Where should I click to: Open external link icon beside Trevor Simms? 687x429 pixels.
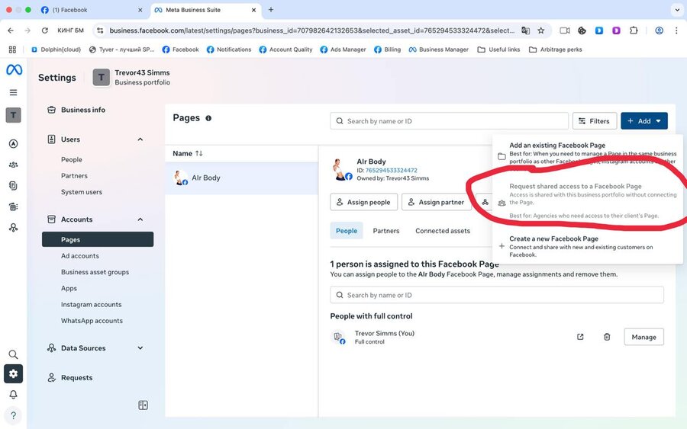(x=580, y=337)
